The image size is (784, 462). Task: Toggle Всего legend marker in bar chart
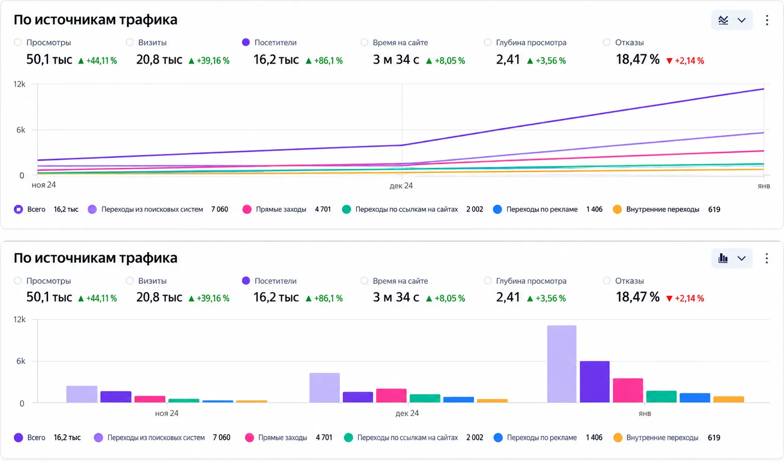18,438
